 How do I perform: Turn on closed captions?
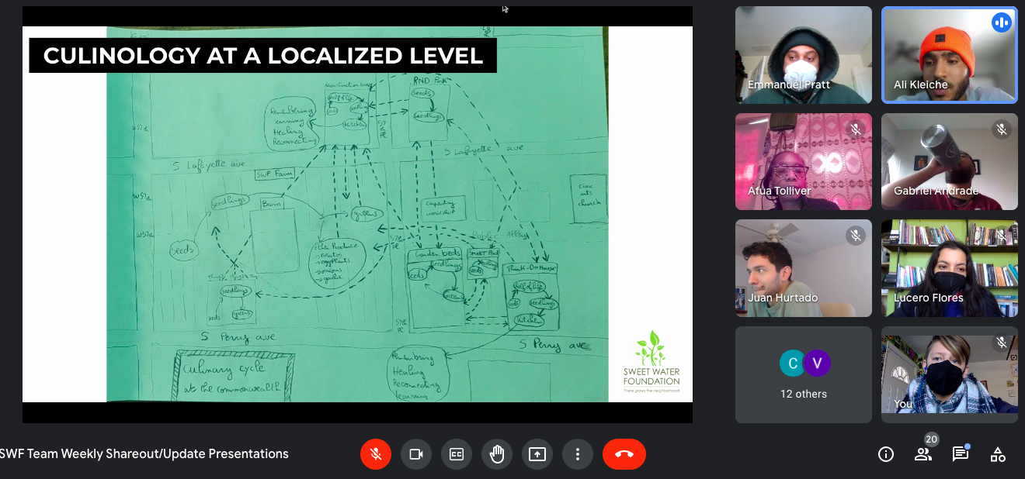(457, 454)
